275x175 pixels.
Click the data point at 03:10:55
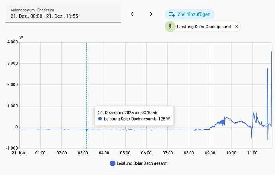pyautogui.click(x=86, y=130)
